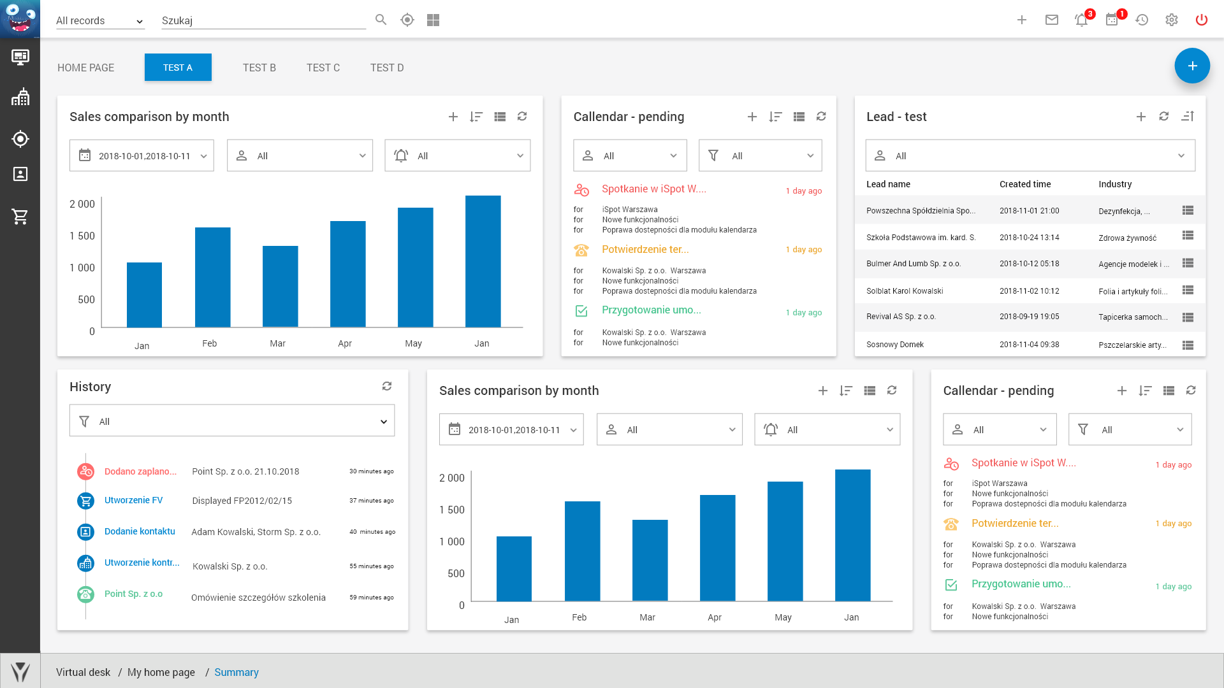Click the Szukaj search field
The height and width of the screenshot is (688, 1224).
(x=263, y=20)
